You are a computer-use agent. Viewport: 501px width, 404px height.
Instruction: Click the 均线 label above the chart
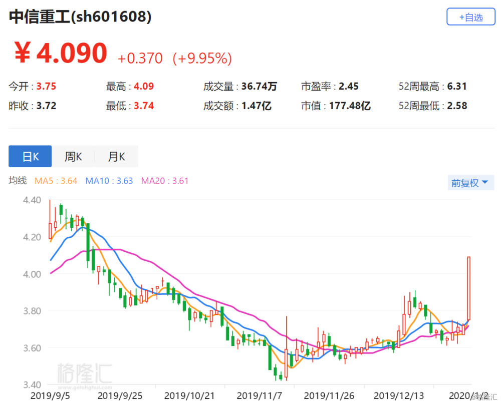point(18,180)
